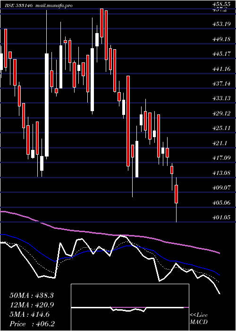
Task: Click the 429.12 price axis label
Action: pos(221,113)
